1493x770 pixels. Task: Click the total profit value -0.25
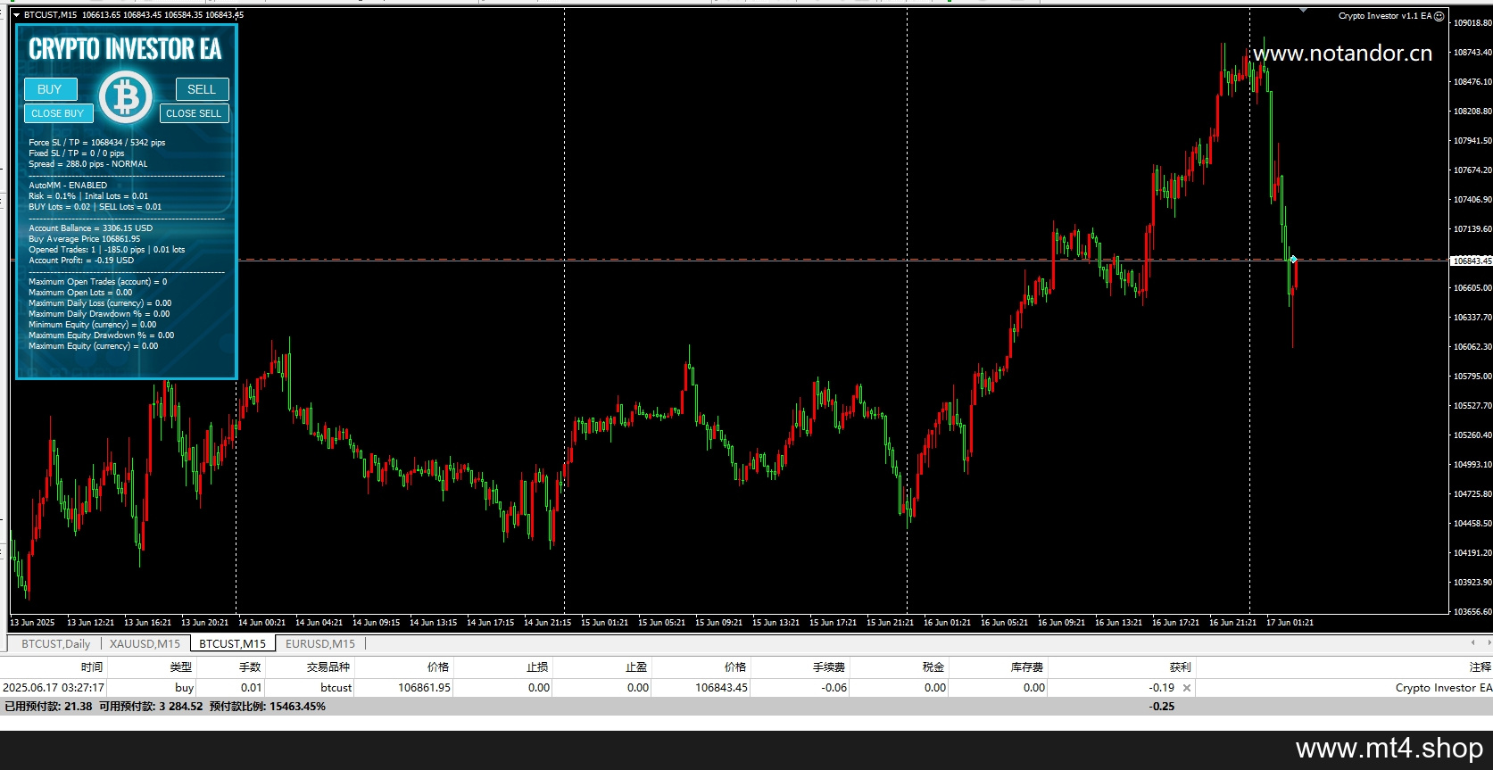coord(1162,707)
